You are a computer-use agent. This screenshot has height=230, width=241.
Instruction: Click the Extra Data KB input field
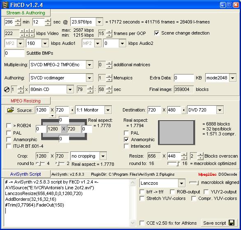[184, 78]
